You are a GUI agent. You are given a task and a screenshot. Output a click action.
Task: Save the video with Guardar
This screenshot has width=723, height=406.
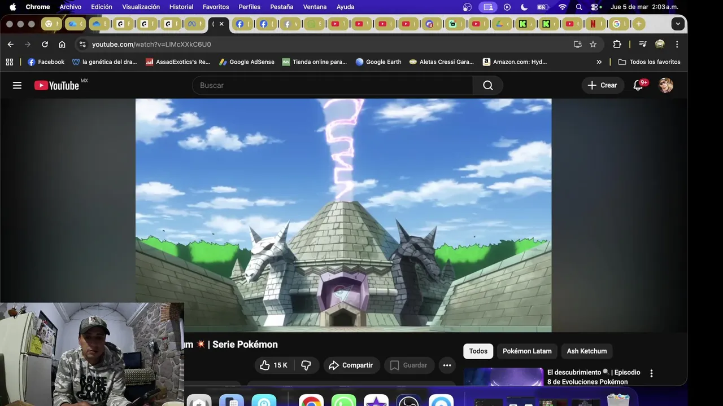(x=408, y=365)
